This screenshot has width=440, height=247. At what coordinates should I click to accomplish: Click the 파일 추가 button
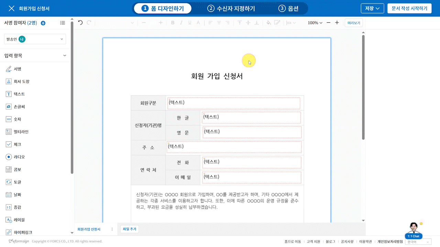[129, 229]
